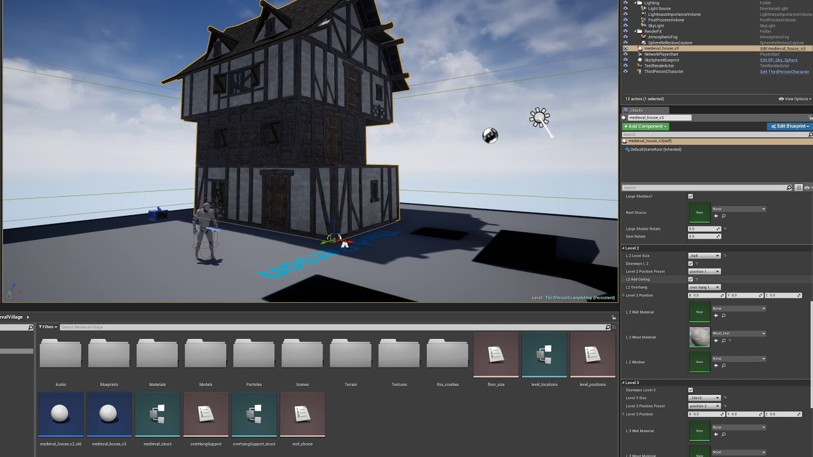The height and width of the screenshot is (457, 813).
Task: Click the SkyLight icon in World Outliner
Action: tap(643, 25)
